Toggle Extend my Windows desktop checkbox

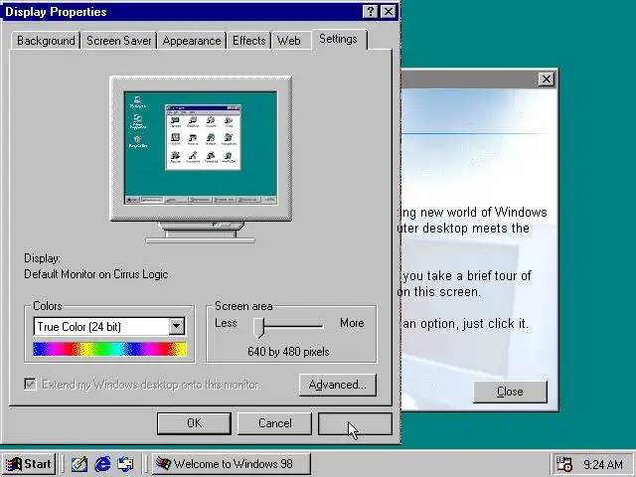pyautogui.click(x=31, y=385)
